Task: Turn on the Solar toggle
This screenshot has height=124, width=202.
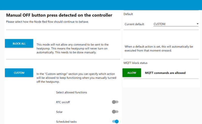Action: click(x=115, y=112)
